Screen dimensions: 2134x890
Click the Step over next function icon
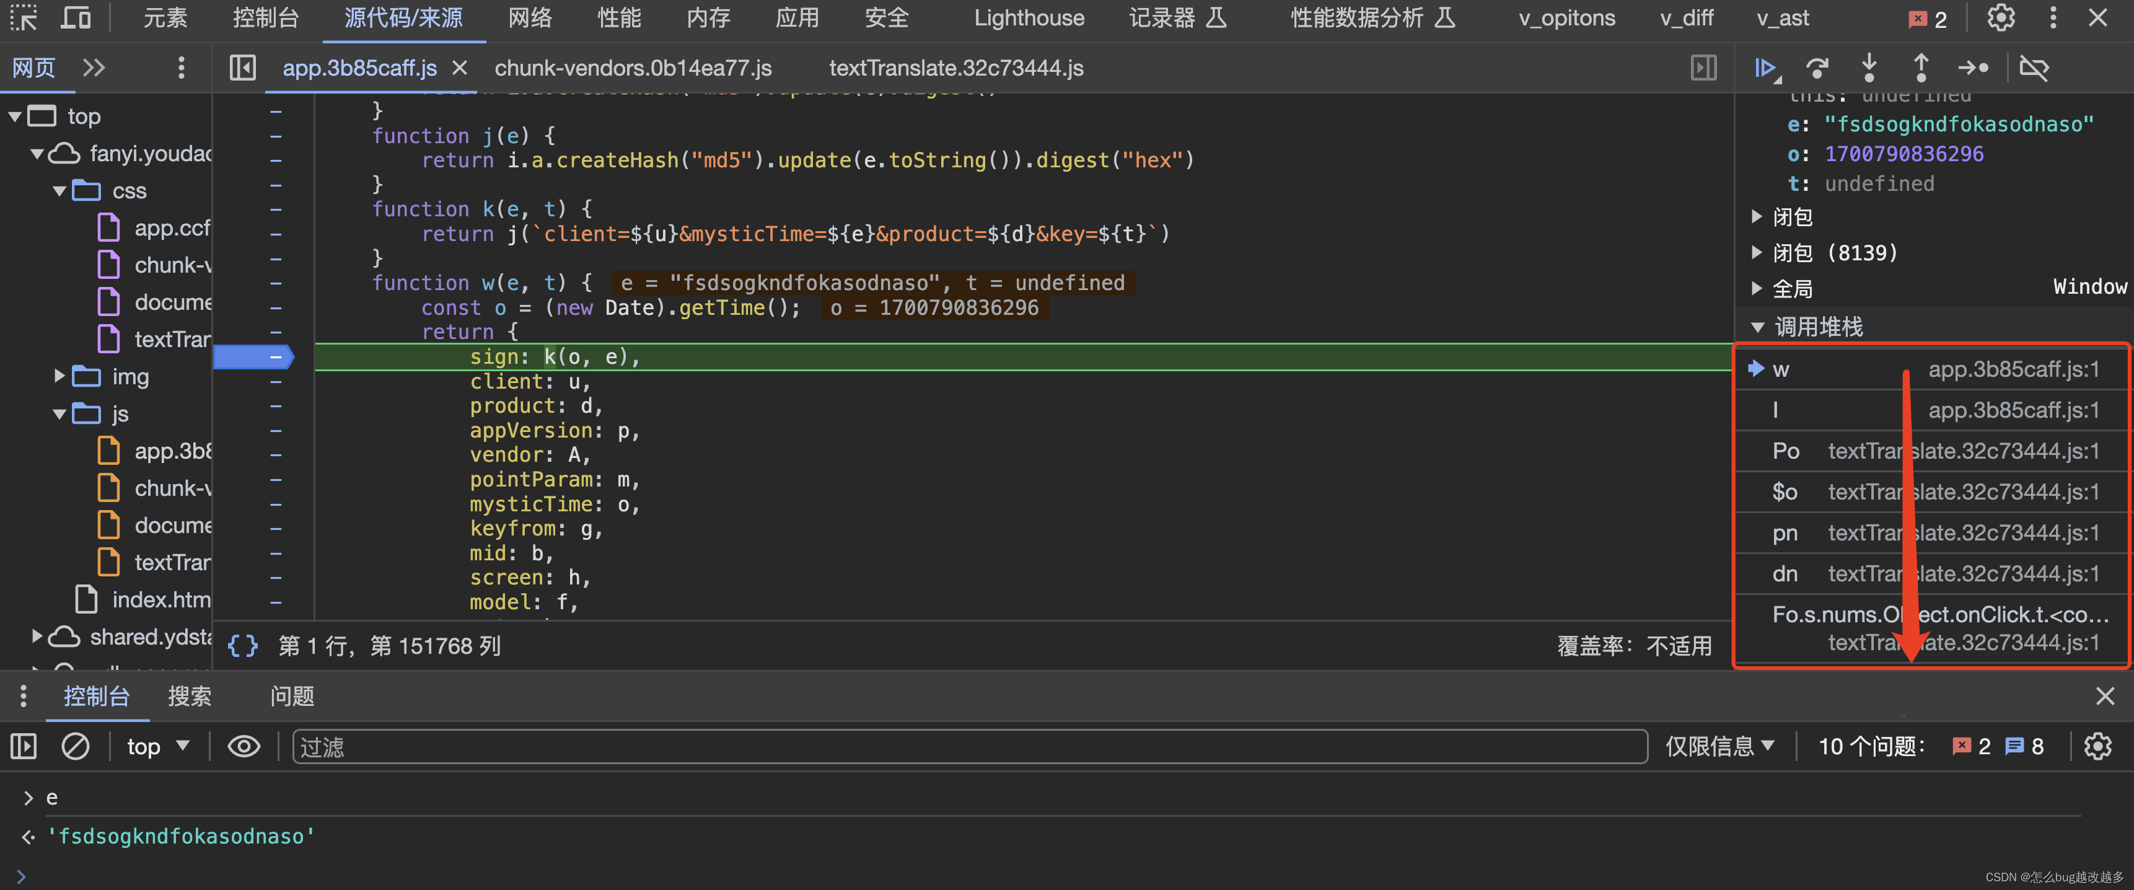(1817, 68)
